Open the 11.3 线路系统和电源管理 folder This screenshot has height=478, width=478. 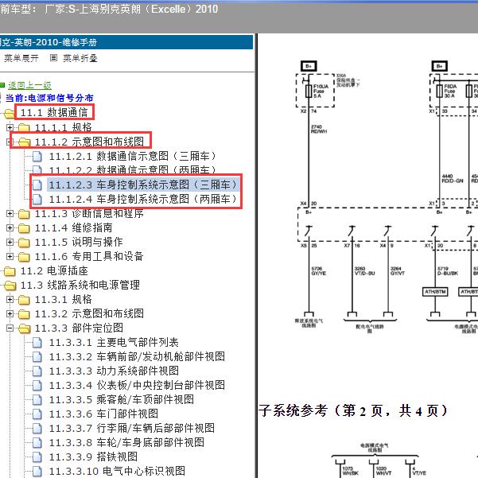pyautogui.click(x=80, y=285)
